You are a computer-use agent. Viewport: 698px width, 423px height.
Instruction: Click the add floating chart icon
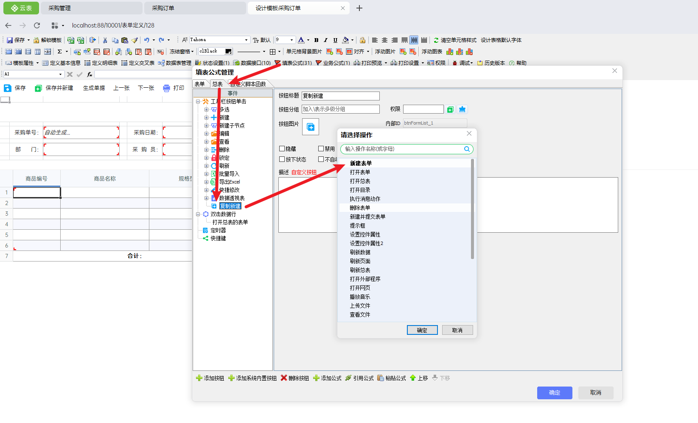[x=450, y=52]
